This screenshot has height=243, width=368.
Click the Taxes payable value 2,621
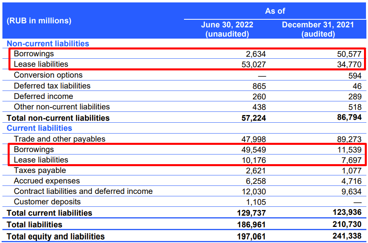tap(256, 171)
